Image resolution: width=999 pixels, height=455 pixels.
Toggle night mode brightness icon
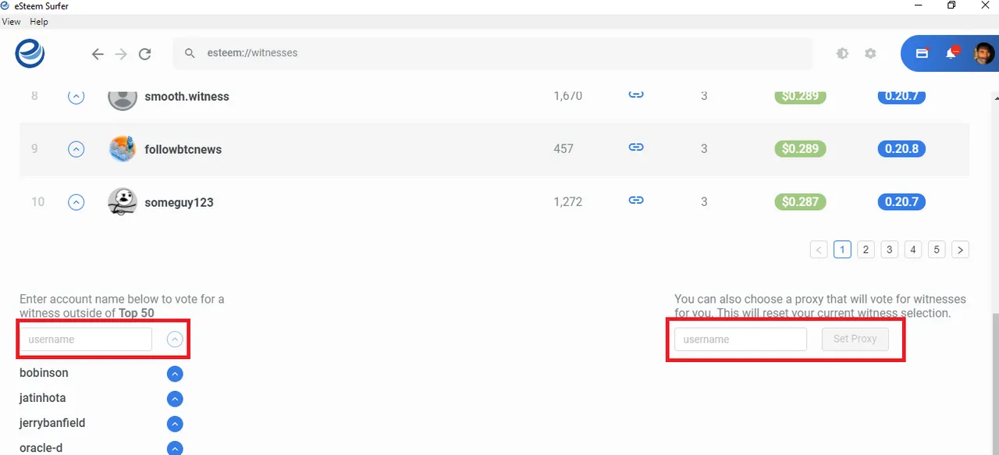[842, 54]
